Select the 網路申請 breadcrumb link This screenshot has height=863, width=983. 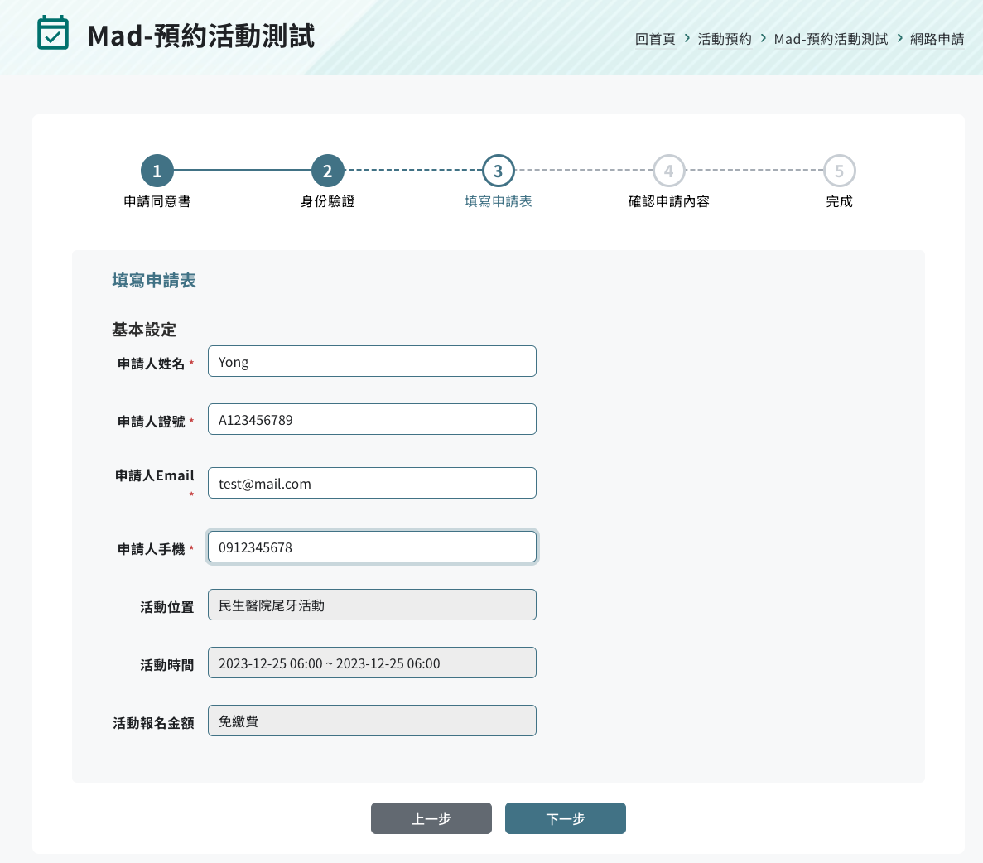click(x=937, y=39)
